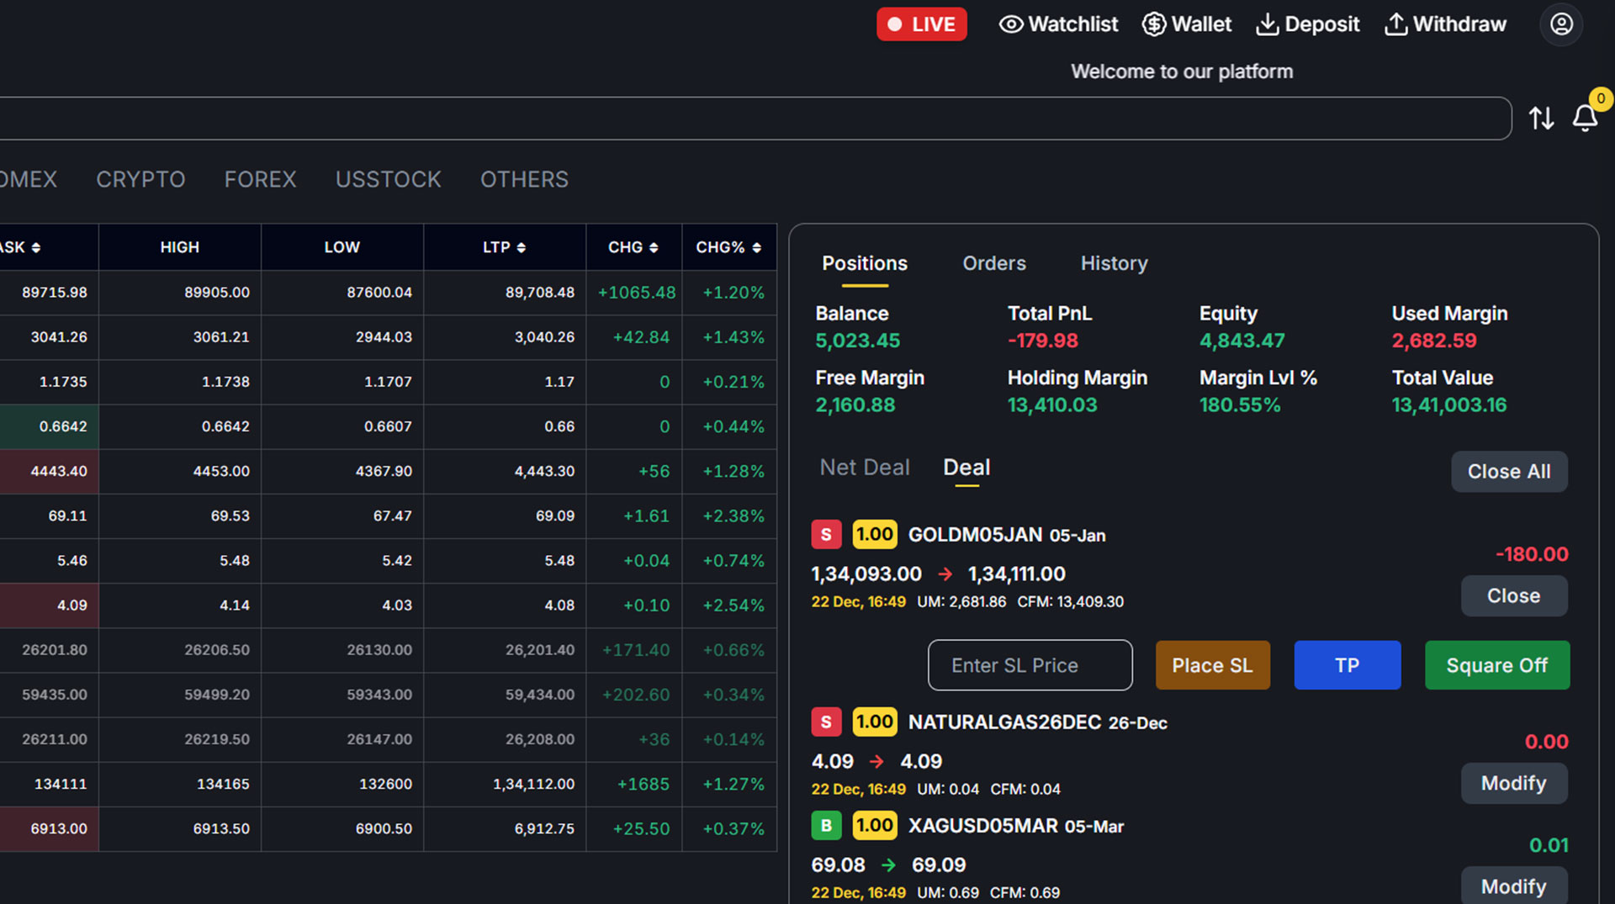Check notifications via the bell icon

point(1585,119)
